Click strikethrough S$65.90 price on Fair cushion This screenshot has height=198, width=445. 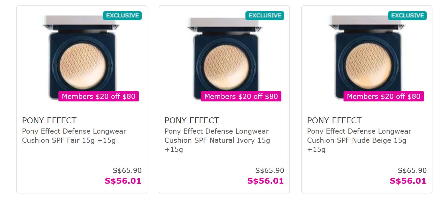[127, 171]
